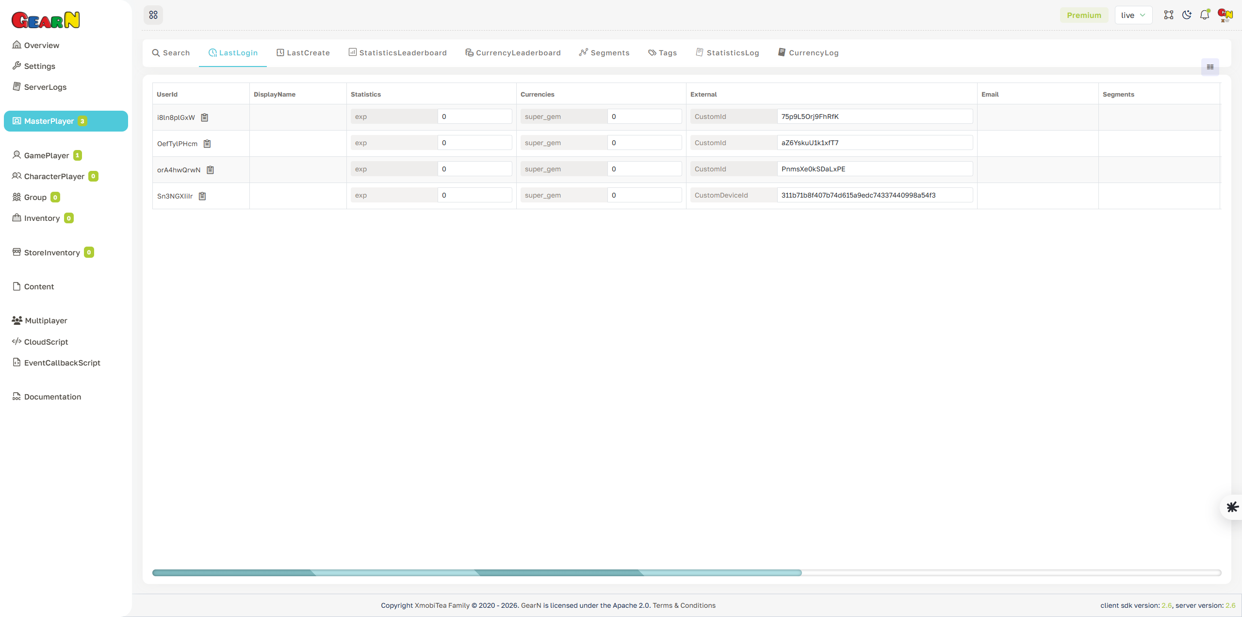
Task: Open the live environment dropdown
Action: (1133, 15)
